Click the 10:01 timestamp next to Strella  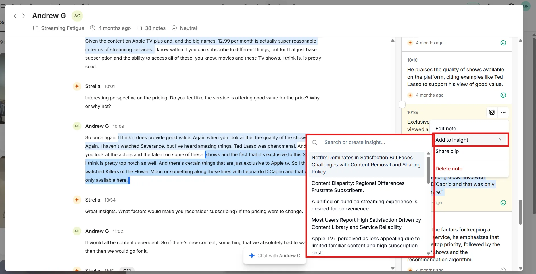click(x=110, y=86)
